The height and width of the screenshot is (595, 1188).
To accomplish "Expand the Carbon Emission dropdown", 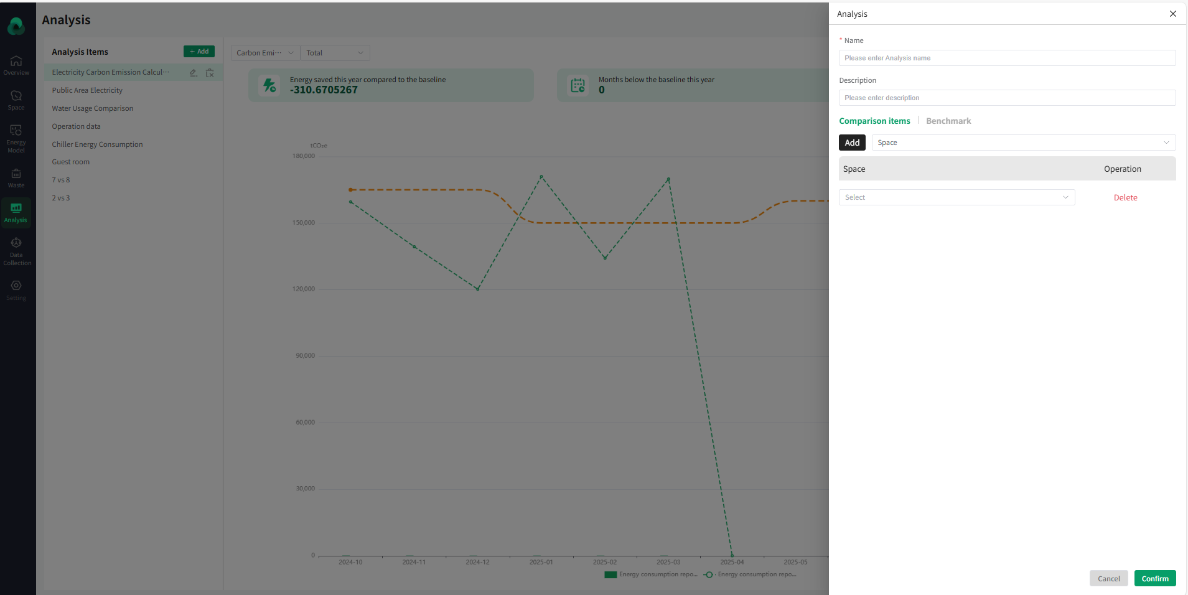I will pyautogui.click(x=265, y=53).
